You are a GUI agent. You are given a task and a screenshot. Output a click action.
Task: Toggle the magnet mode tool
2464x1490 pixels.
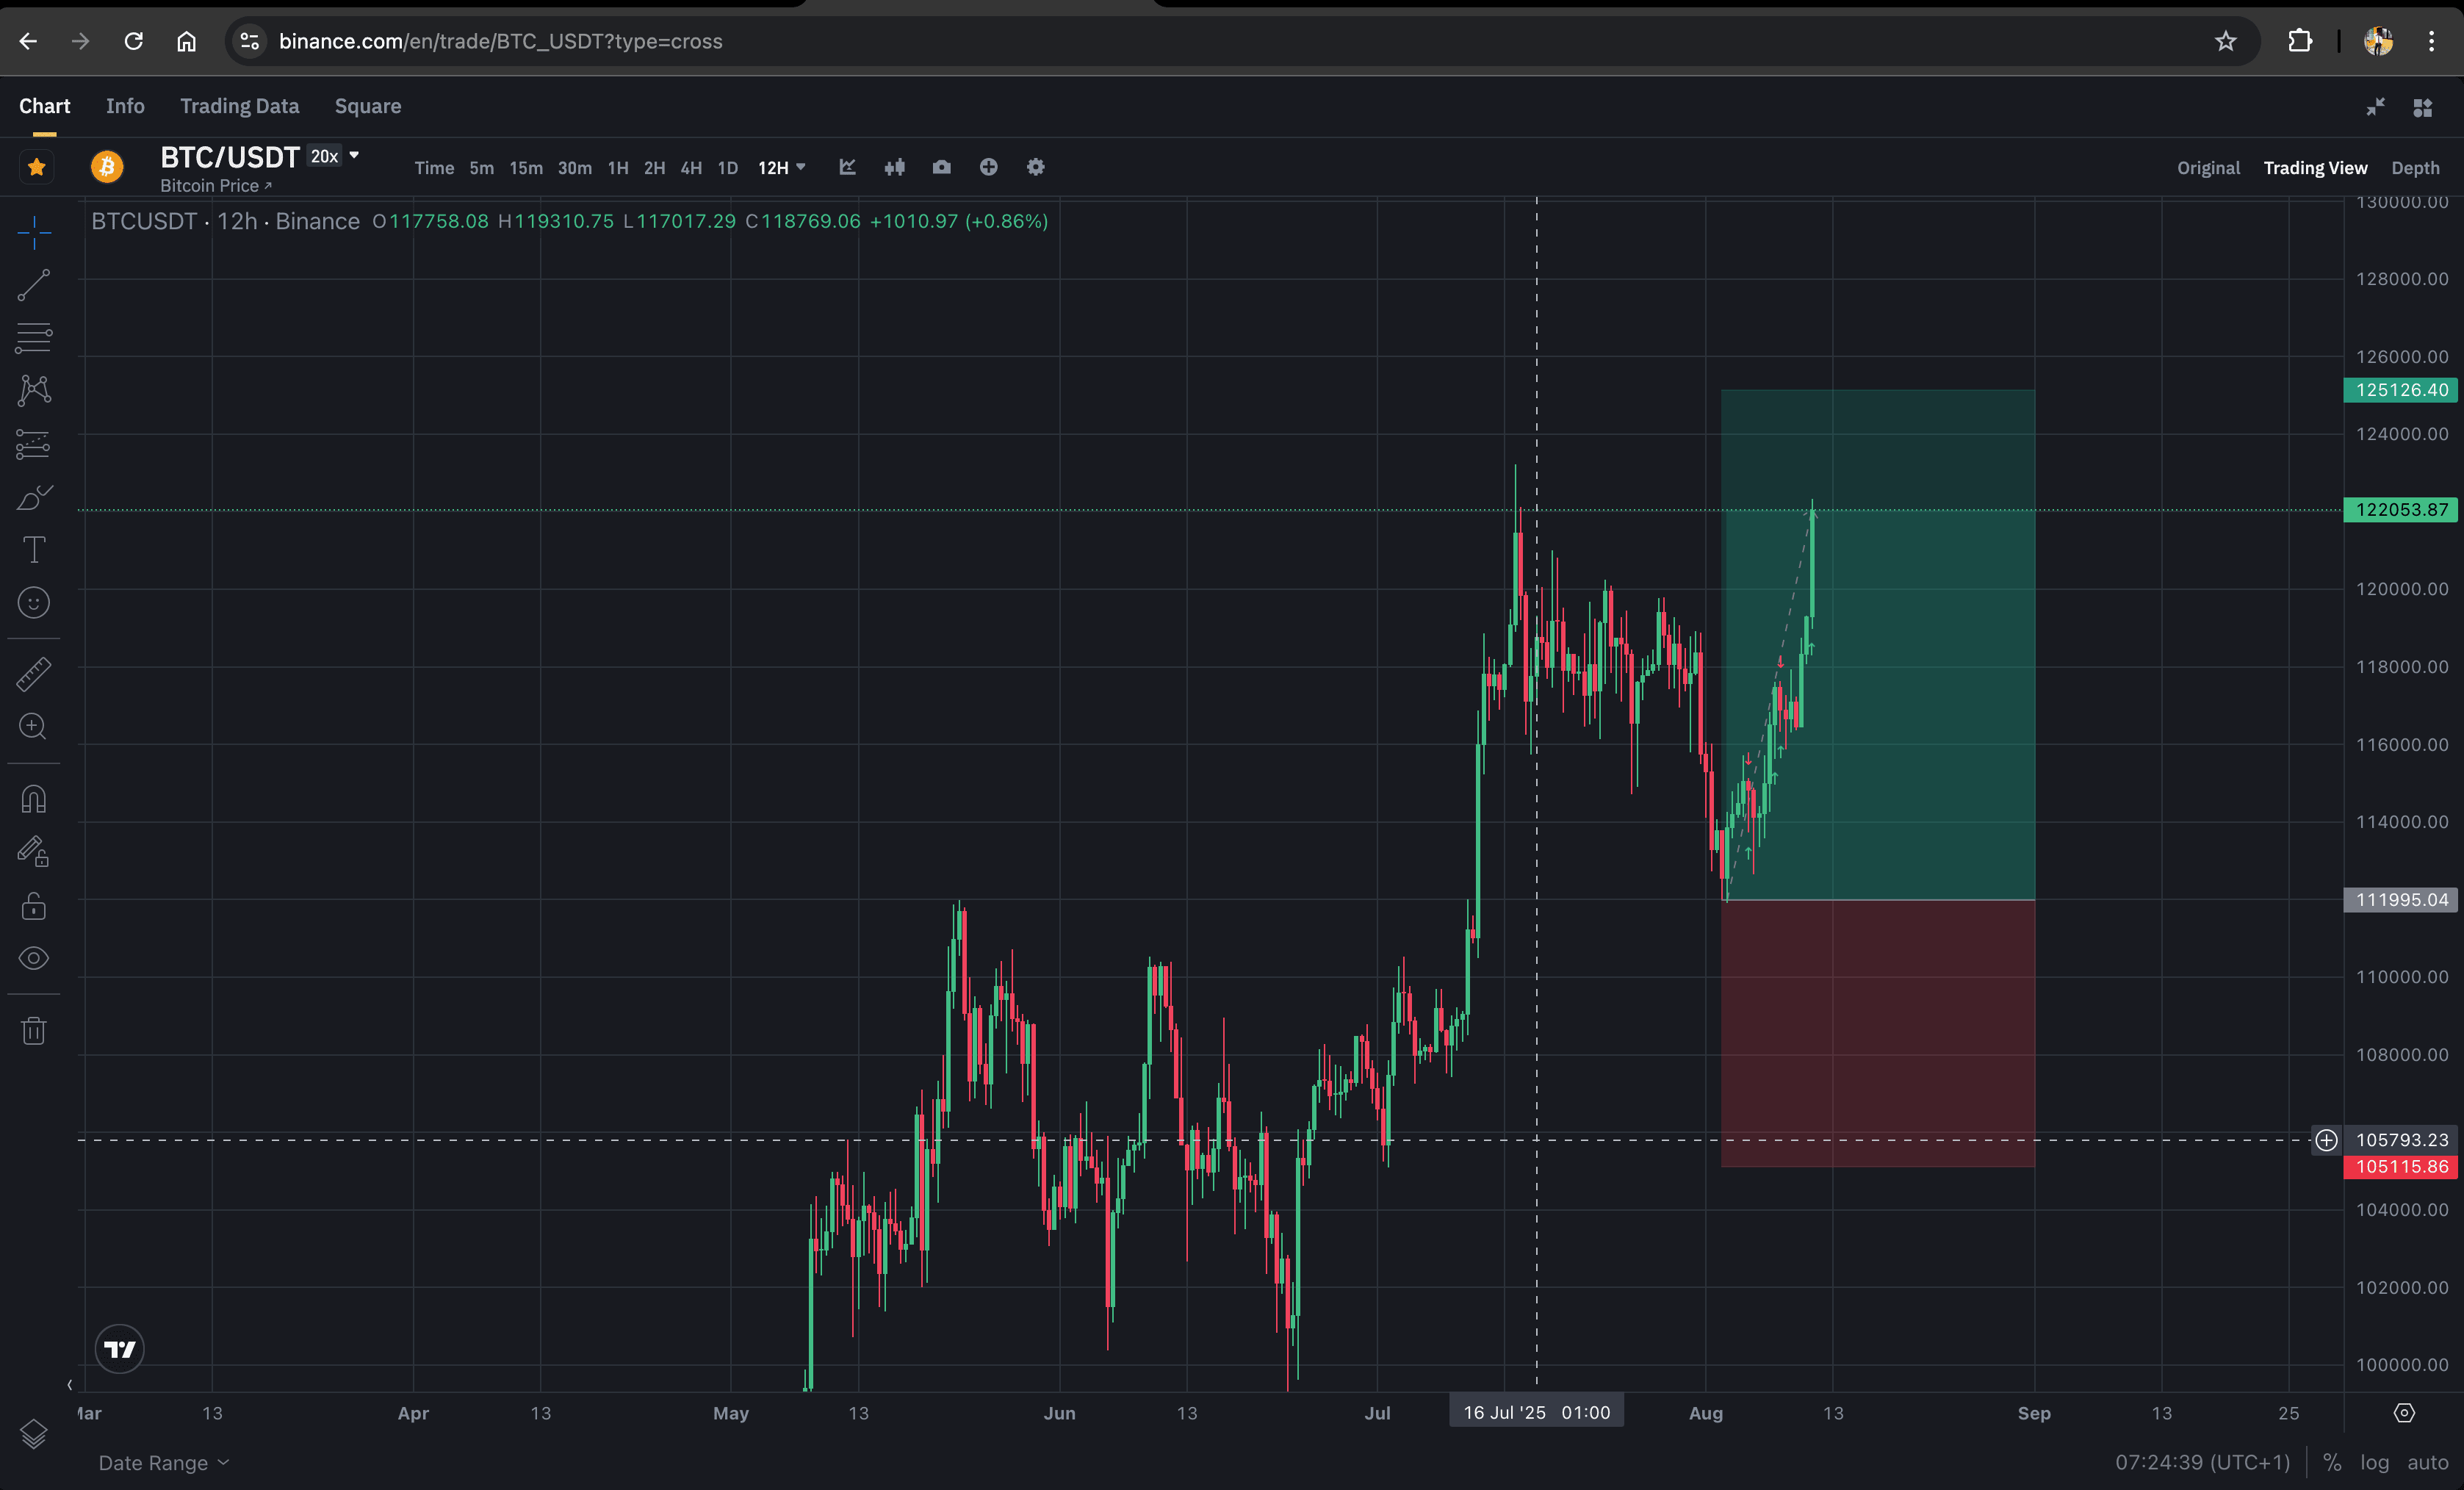(33, 799)
